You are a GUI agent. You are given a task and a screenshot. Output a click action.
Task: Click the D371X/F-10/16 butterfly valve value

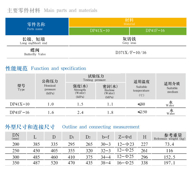pos(131,53)
